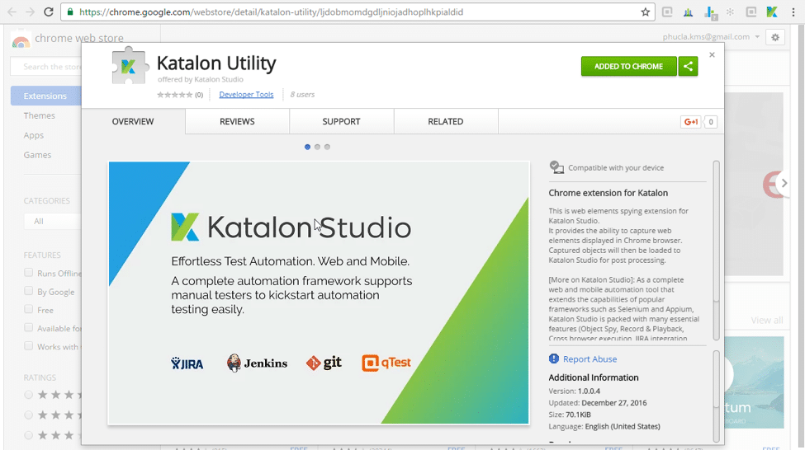Click the Report Abuse flag icon
805x450 pixels.
pos(554,359)
